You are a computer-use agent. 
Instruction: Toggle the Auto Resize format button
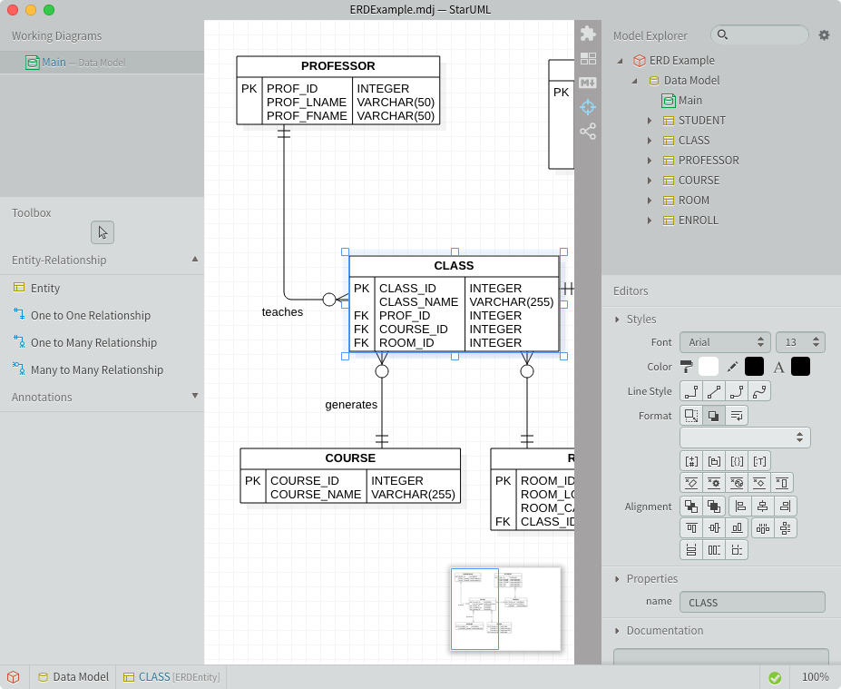691,416
